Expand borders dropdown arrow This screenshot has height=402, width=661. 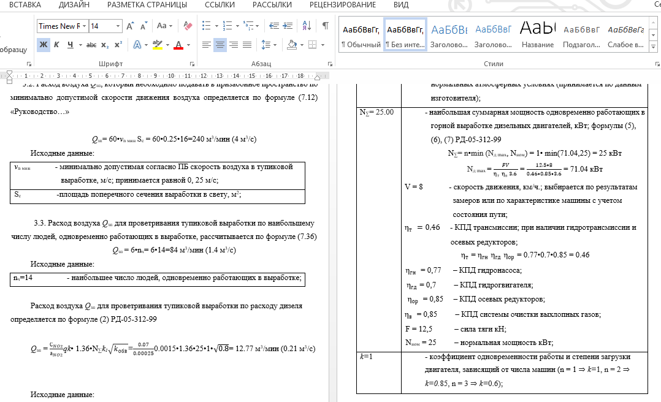click(323, 45)
